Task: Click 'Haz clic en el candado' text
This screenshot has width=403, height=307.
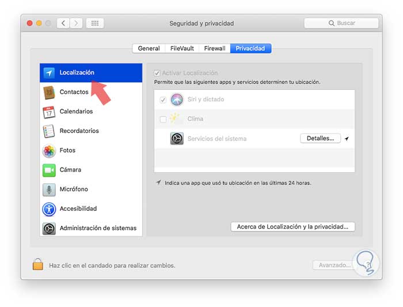Action: [112, 266]
